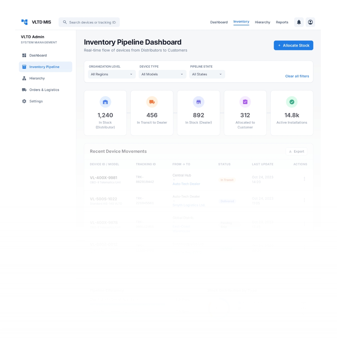Click device ID VL-500S-1022
The image size is (337, 359).
click(x=103, y=199)
